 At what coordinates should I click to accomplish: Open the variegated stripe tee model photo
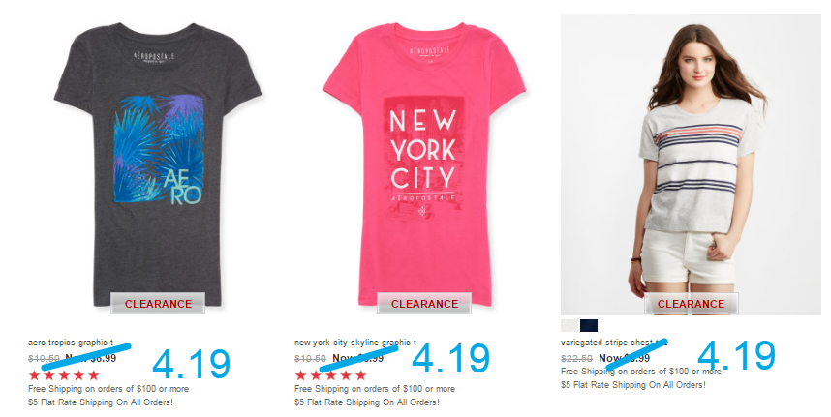(691, 164)
